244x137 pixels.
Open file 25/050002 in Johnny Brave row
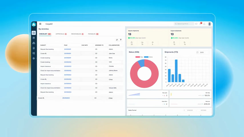pyautogui.click(x=68, y=70)
